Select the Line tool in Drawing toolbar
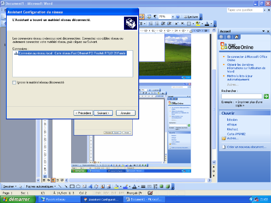The image size is (271, 203). 60,186
